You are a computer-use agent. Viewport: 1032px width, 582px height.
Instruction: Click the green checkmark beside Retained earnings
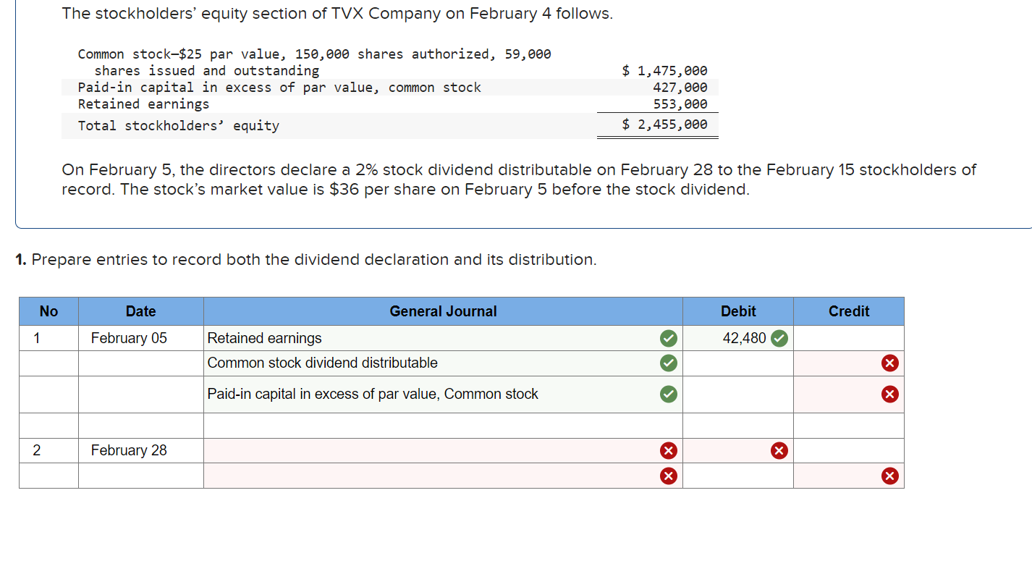point(668,337)
